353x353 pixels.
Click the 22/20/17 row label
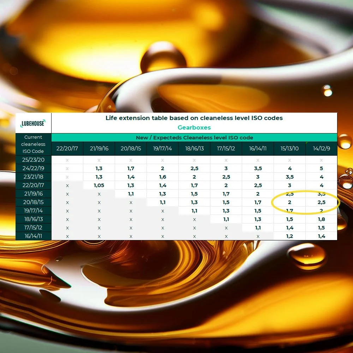point(33,185)
